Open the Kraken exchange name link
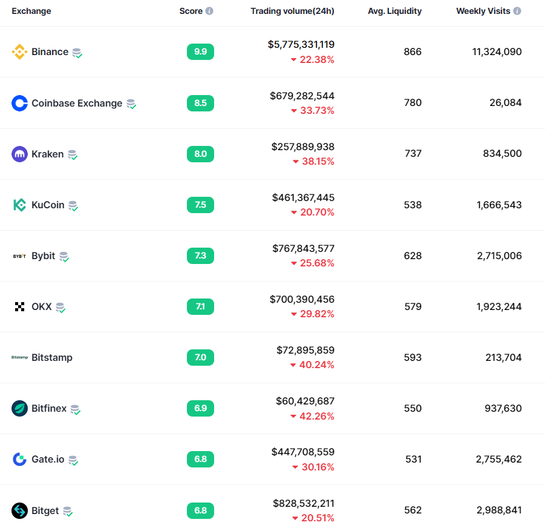 [47, 154]
